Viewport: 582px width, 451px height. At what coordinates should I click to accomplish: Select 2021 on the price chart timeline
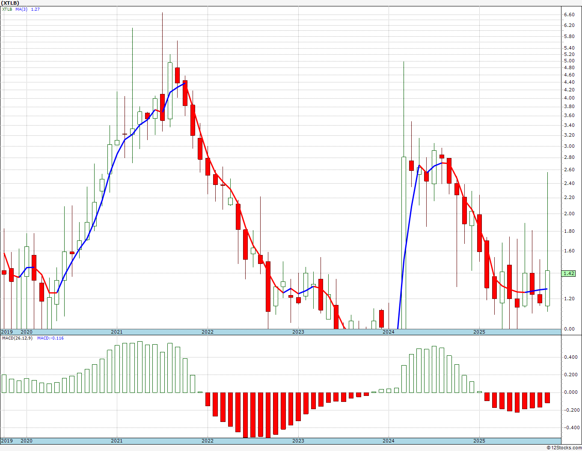pos(116,332)
